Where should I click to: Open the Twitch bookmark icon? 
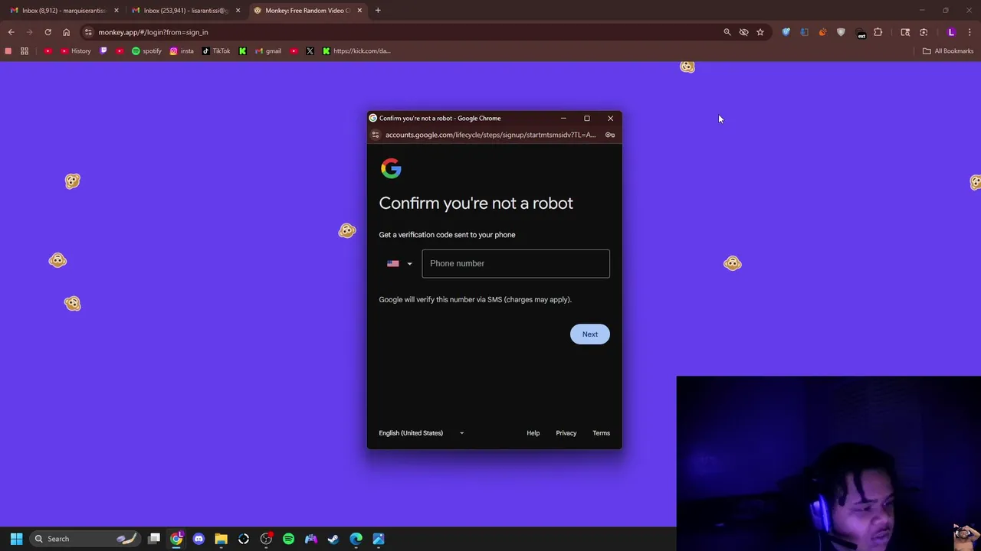(x=103, y=51)
